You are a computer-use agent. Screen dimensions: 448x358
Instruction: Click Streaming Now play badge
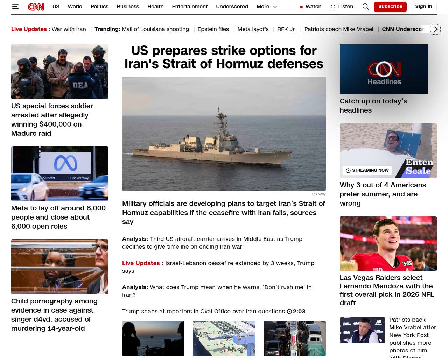click(367, 170)
